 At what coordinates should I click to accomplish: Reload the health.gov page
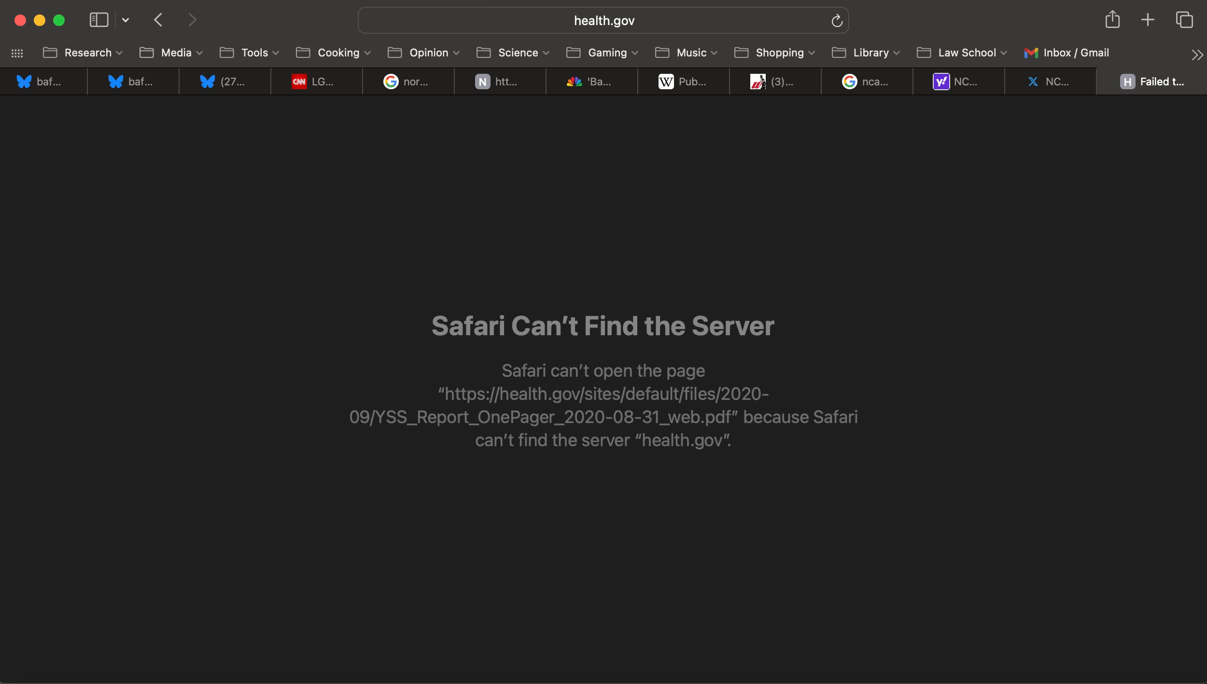click(837, 21)
